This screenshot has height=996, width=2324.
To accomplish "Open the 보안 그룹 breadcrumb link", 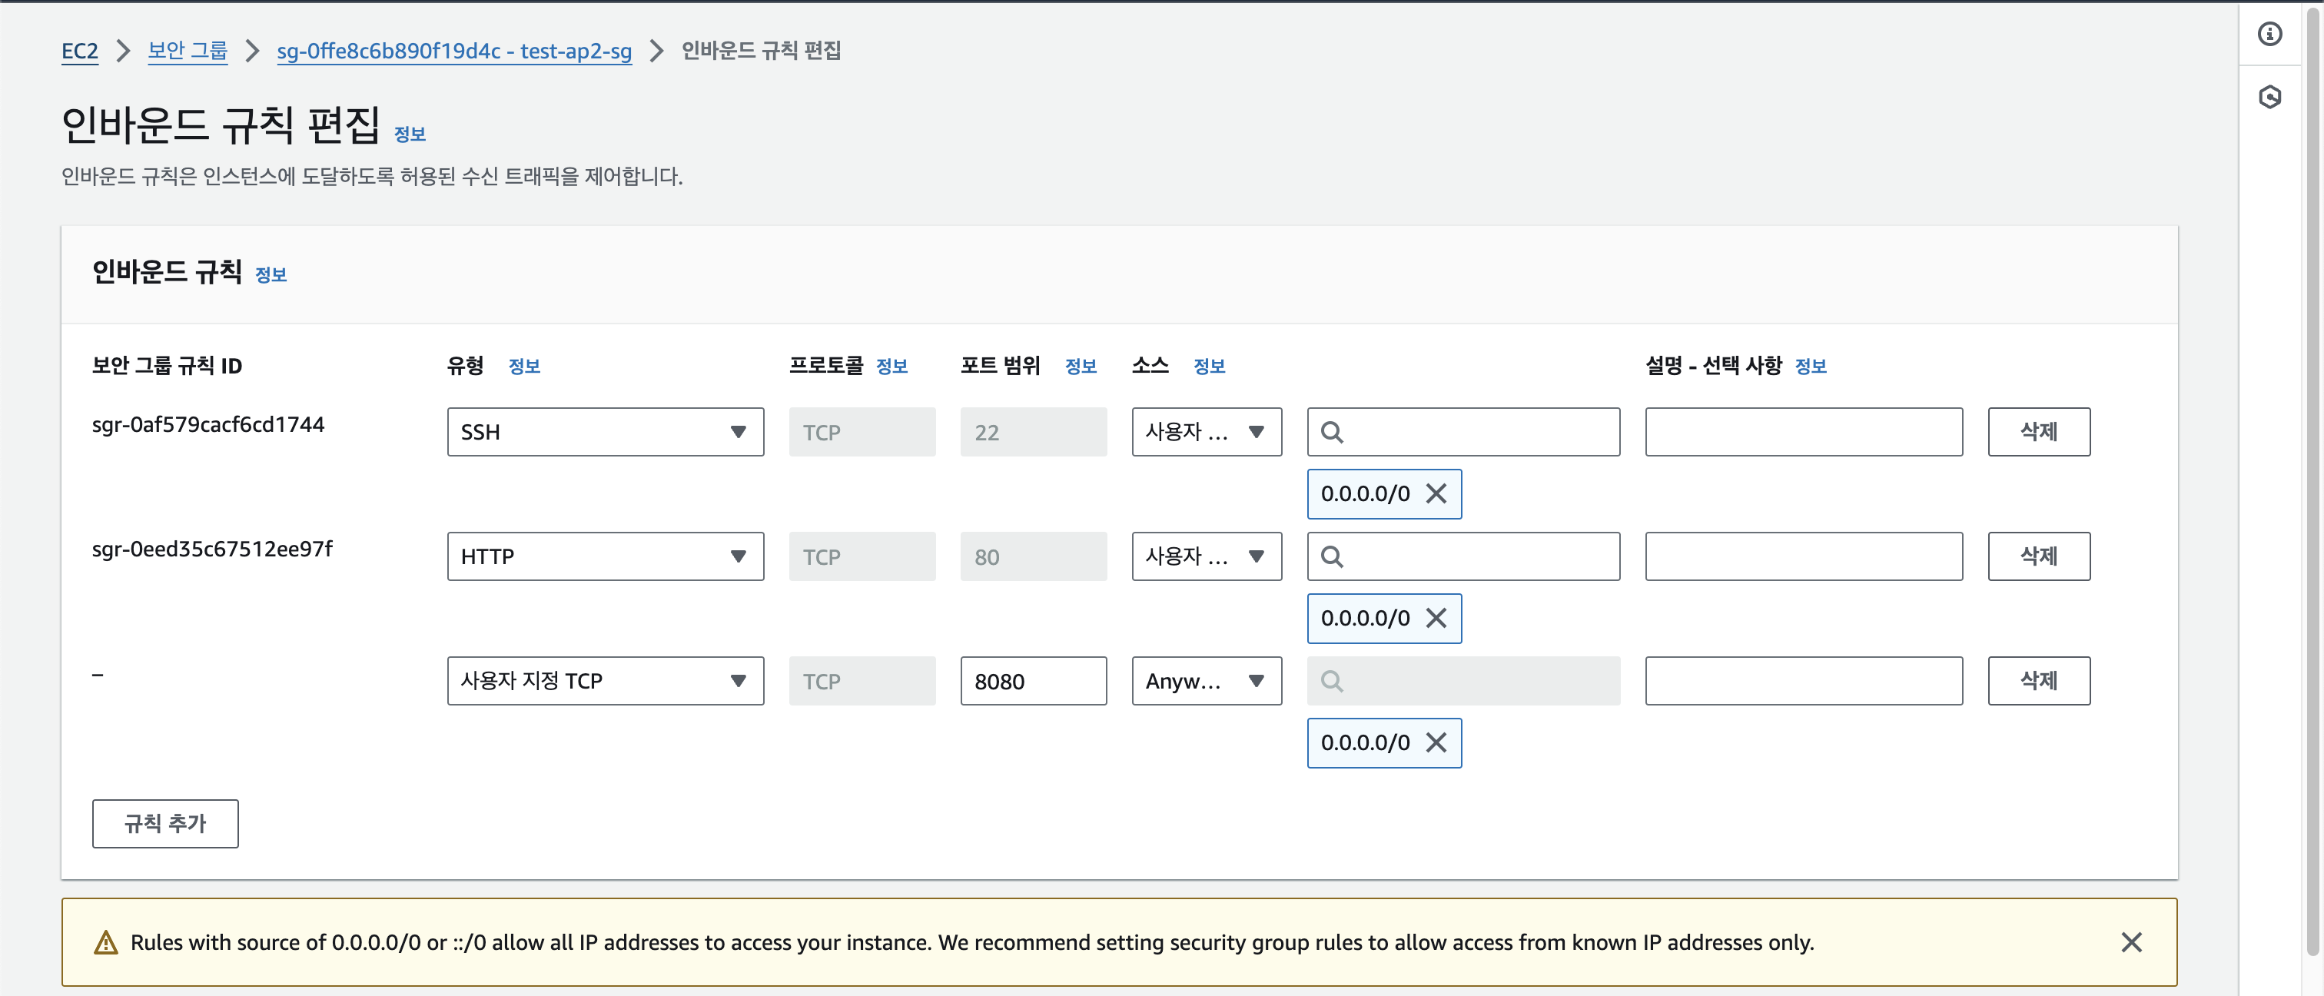I will [x=188, y=51].
